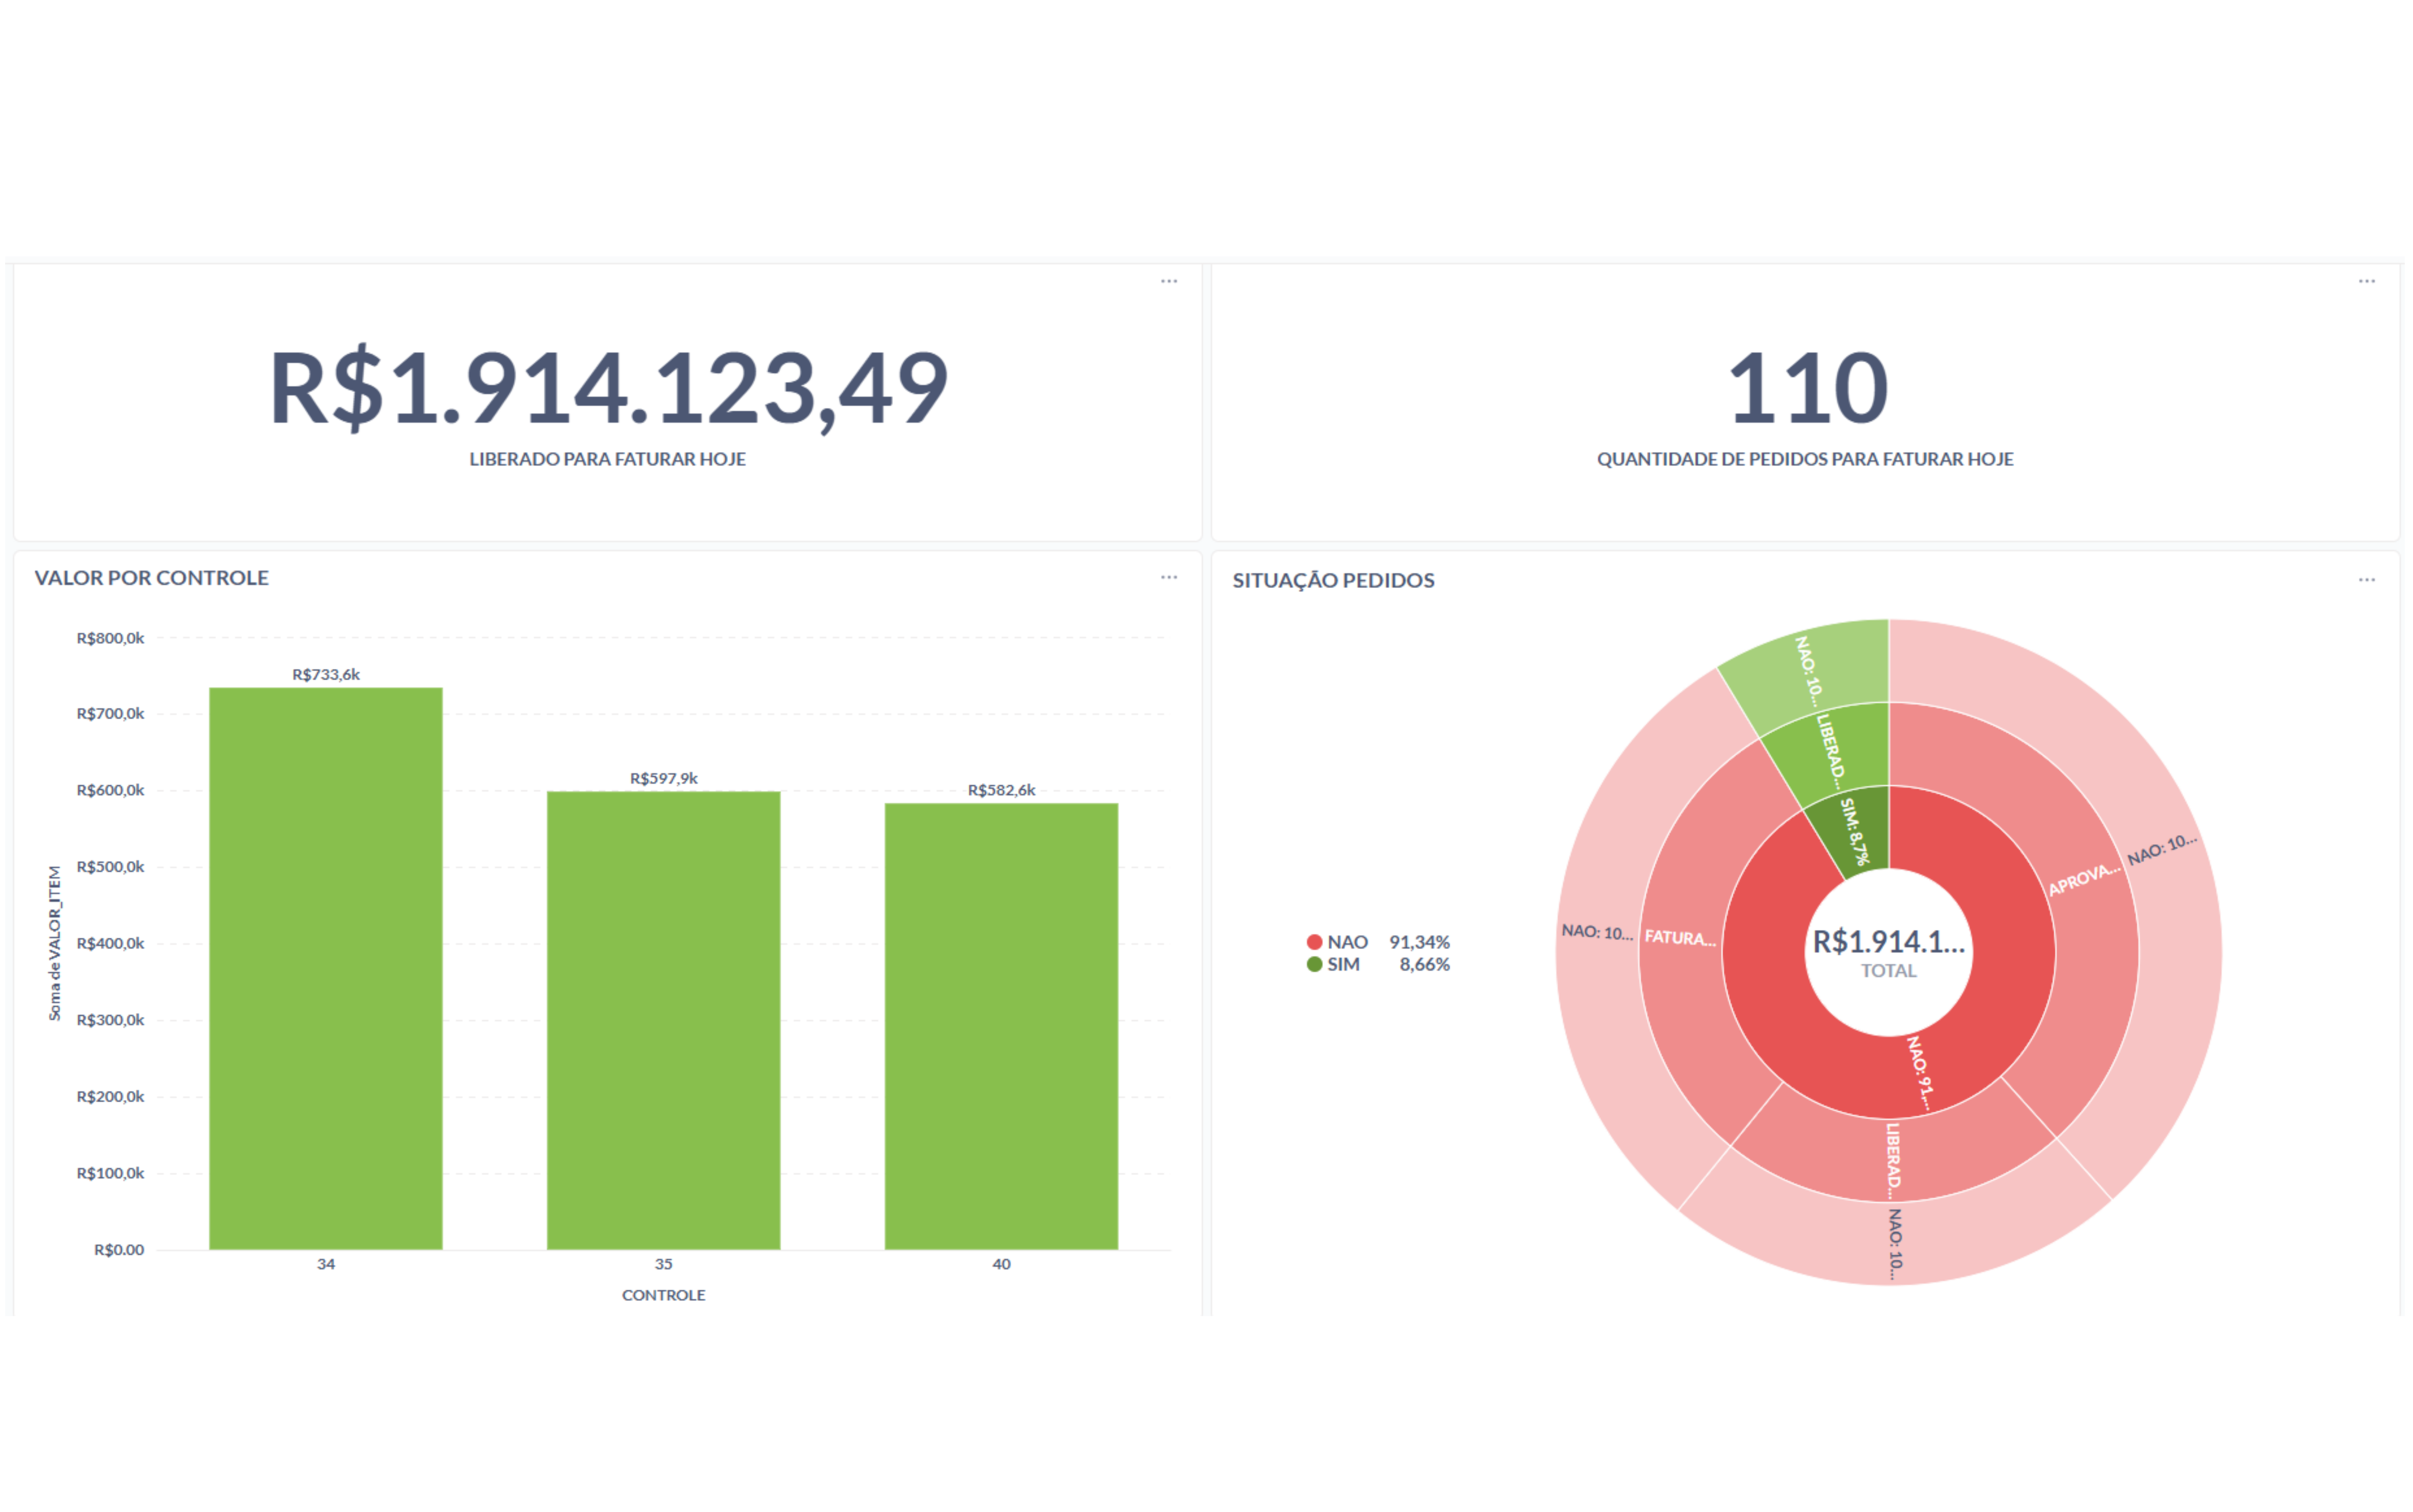Toggle the NAO legend red dot
2413x1512 pixels.
pyautogui.click(x=1315, y=942)
